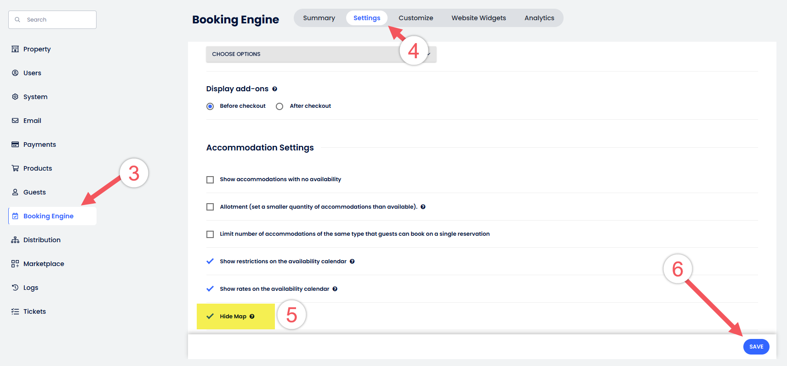Switch to the Customize tab
Image resolution: width=787 pixels, height=366 pixels.
(416, 18)
